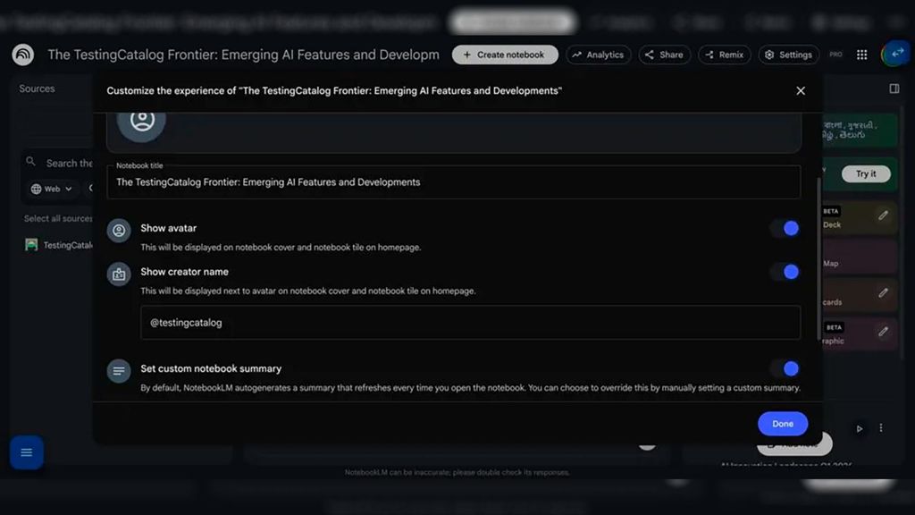Screen dimensions: 915x515
Task: Click the blue hamburger menu button
Action: 26,452
